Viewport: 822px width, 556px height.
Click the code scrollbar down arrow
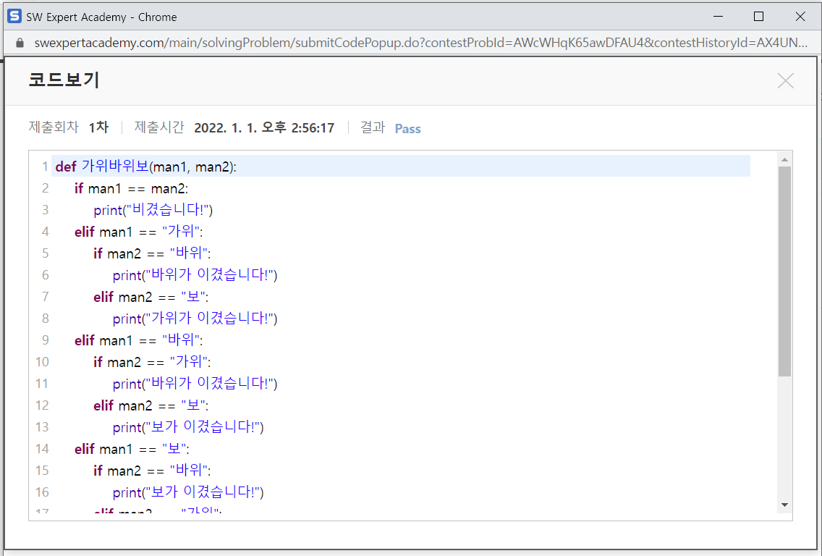[784, 505]
